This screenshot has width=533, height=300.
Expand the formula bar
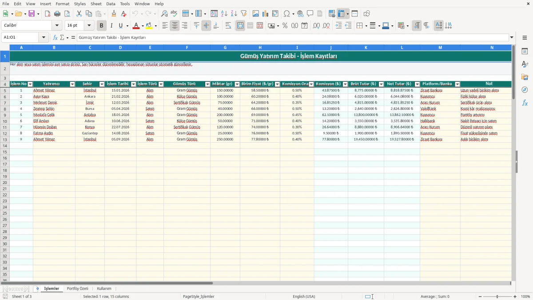(x=512, y=38)
